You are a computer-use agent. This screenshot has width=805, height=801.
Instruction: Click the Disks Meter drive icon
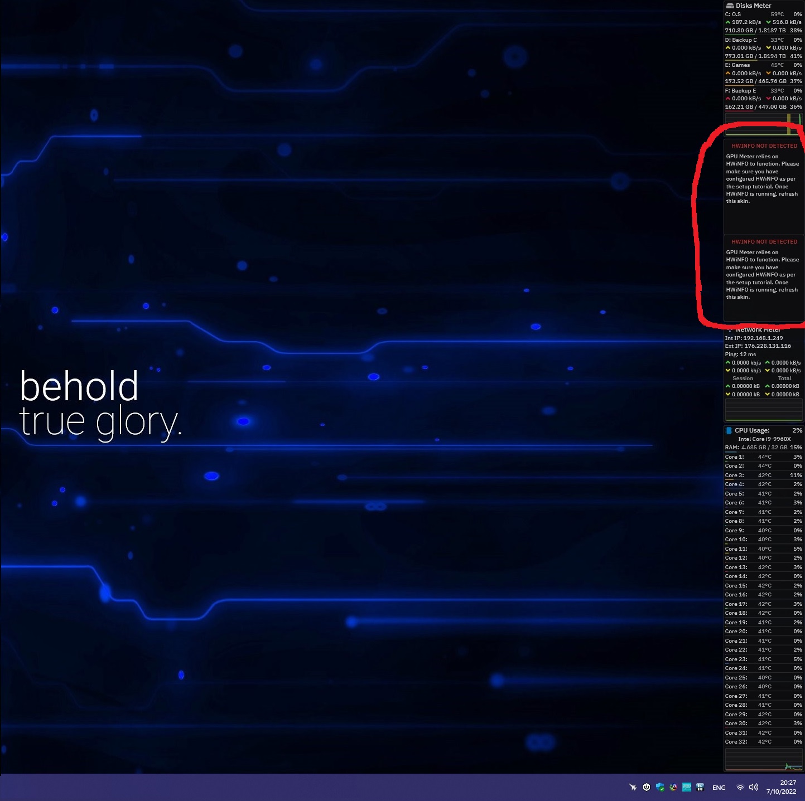pyautogui.click(x=729, y=5)
